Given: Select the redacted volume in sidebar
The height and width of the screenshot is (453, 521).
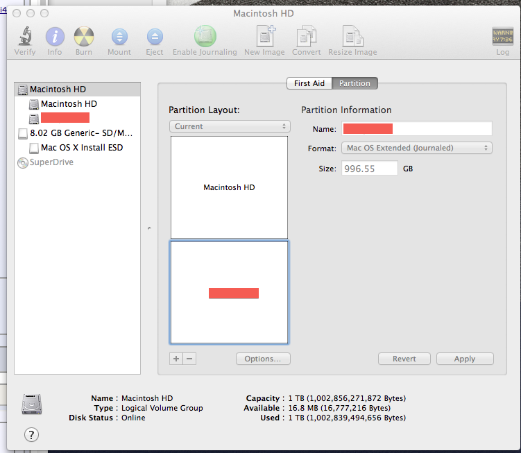Looking at the screenshot, I should [x=78, y=118].
